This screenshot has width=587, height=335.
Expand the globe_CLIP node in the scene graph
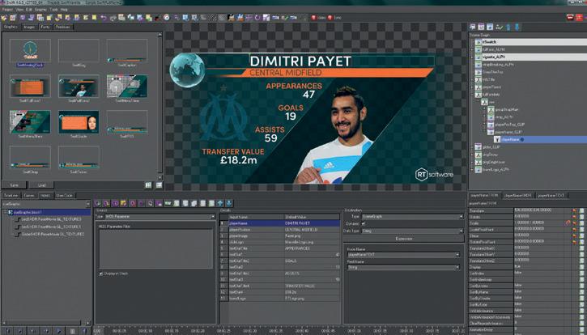pos(473,147)
